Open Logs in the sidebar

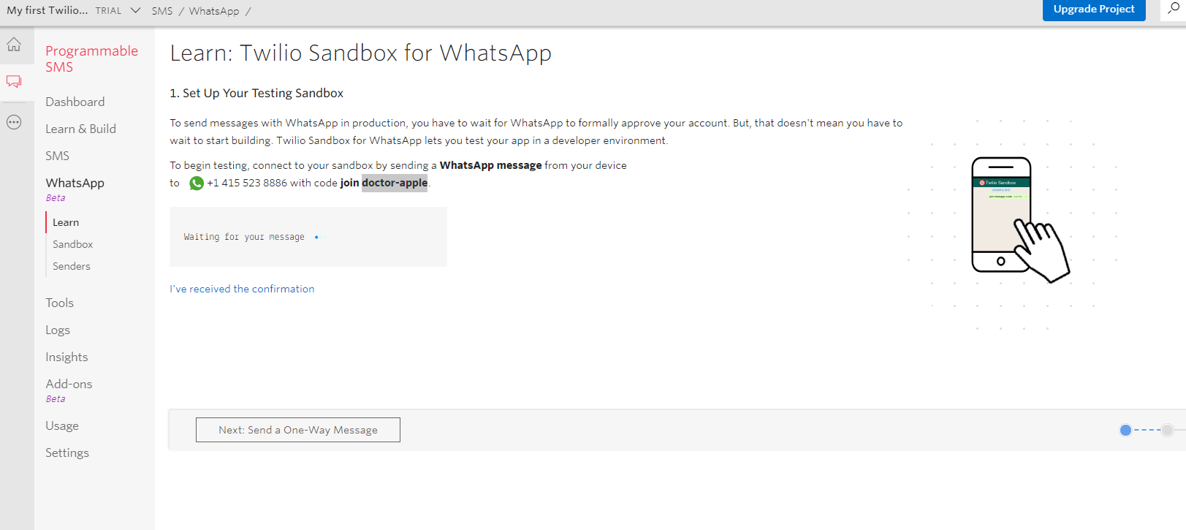point(58,330)
